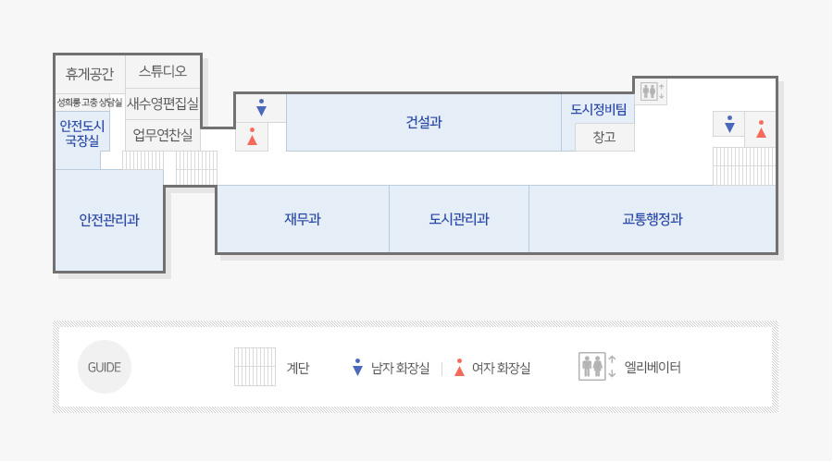Viewport: 833px width, 462px height.
Task: Select the 교통행정과 room
Action: click(653, 219)
